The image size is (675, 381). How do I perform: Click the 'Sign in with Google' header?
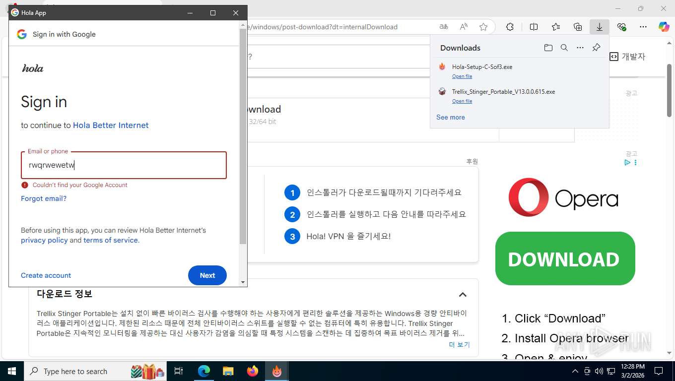click(64, 34)
